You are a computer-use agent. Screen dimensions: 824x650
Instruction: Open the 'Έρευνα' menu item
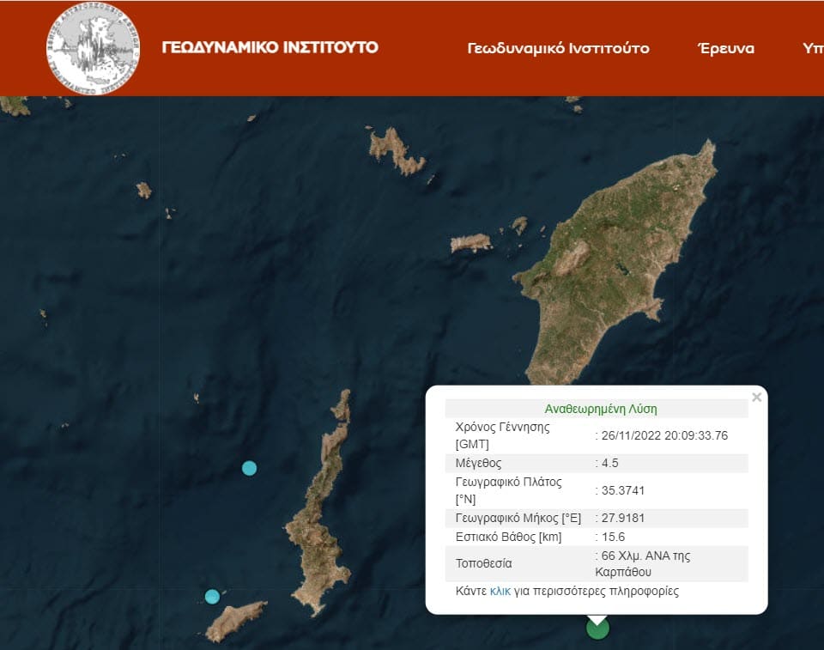coord(726,48)
